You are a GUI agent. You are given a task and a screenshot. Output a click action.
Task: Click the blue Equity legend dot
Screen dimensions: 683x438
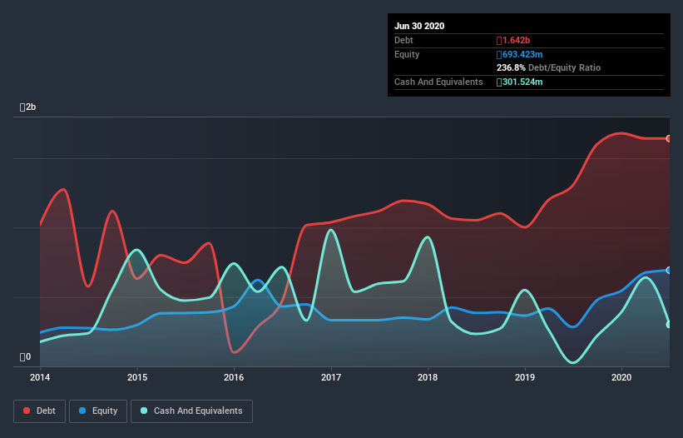82,411
